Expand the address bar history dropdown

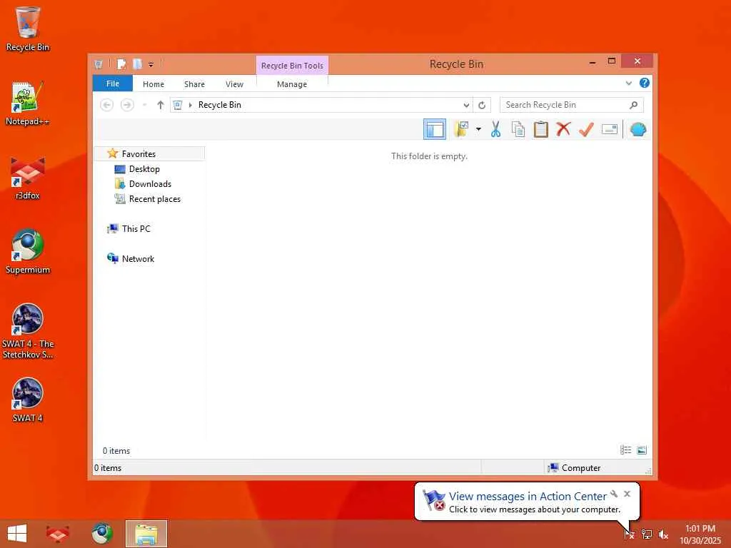(x=466, y=105)
